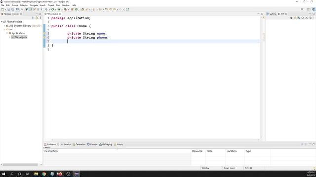Open the Problems view filter icon

302,144
